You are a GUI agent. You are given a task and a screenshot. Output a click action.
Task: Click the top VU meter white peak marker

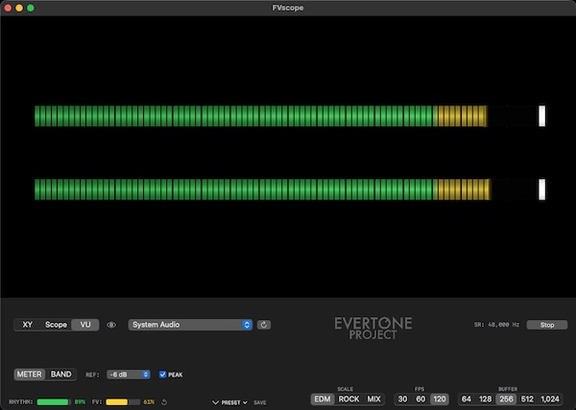pos(541,116)
